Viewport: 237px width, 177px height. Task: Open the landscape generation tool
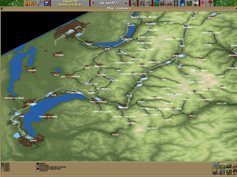coord(156,3)
